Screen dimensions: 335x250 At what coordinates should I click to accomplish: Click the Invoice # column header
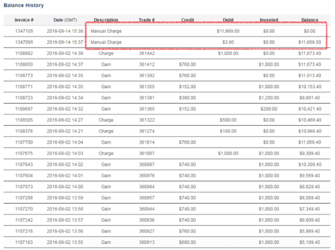pos(24,20)
